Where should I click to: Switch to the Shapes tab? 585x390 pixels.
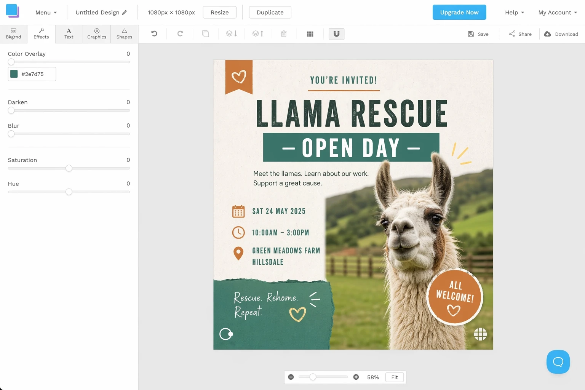point(124,34)
